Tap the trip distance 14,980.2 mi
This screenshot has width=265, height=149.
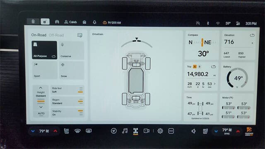[x=201, y=74]
